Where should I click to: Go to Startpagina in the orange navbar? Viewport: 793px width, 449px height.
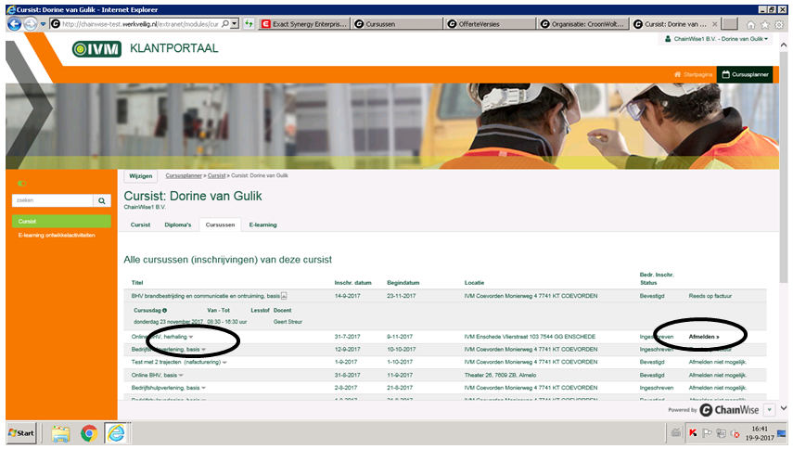693,74
